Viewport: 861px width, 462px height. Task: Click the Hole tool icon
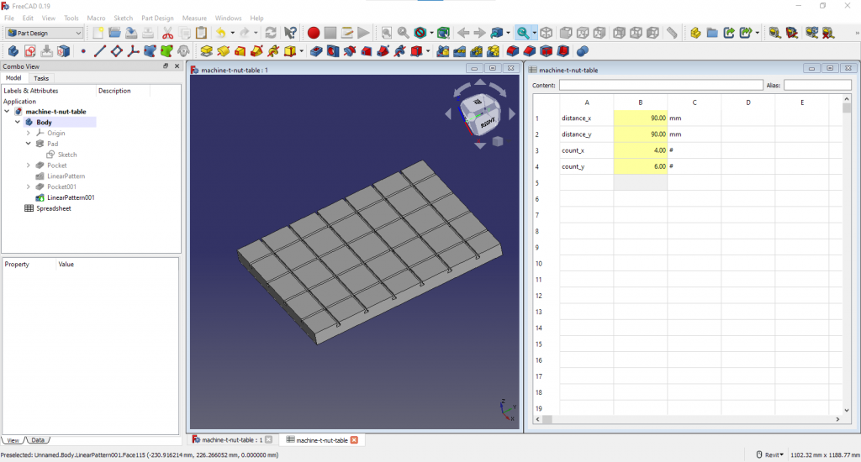[x=333, y=51]
